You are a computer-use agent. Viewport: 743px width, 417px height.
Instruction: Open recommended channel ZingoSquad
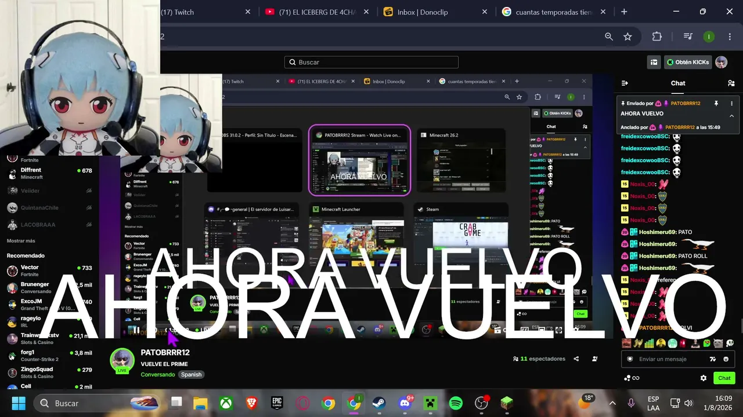coord(49,372)
